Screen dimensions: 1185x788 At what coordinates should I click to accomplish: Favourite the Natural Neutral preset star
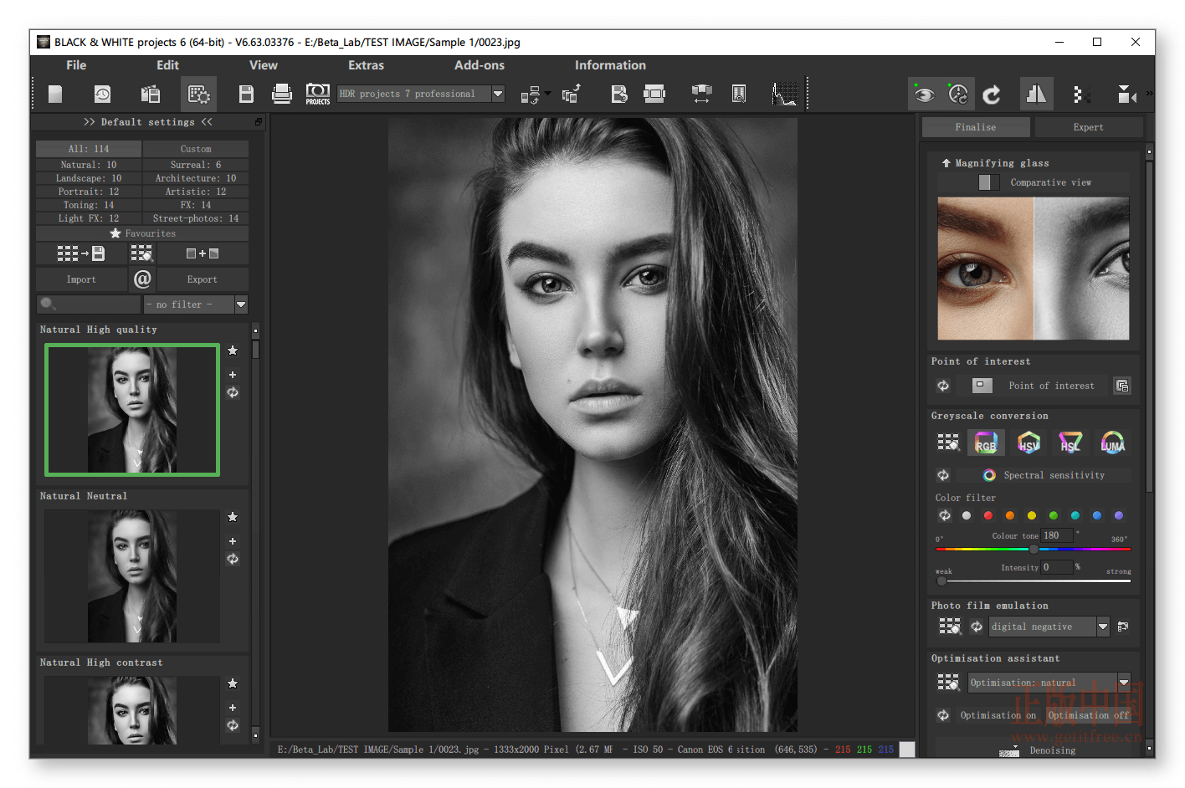[x=233, y=517]
